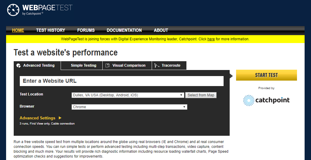Click the 'Test Location' label

coord(31,94)
